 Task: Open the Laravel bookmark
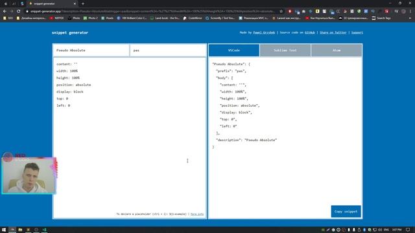[287, 18]
